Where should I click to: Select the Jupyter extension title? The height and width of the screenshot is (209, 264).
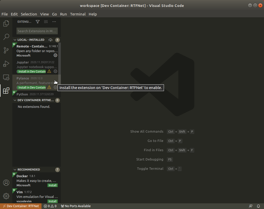pyautogui.click(x=23, y=62)
